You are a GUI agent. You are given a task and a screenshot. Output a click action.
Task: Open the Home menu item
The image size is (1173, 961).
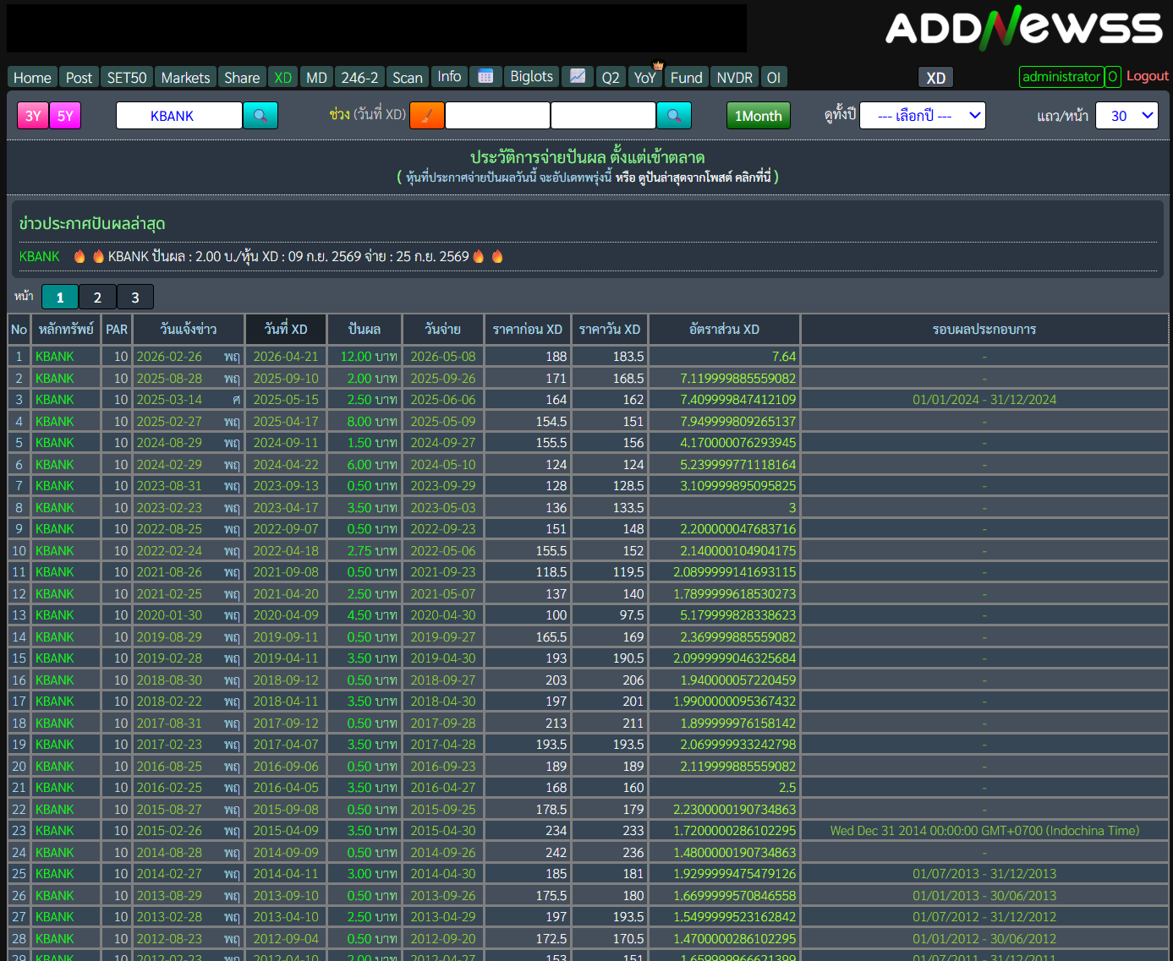click(x=32, y=78)
